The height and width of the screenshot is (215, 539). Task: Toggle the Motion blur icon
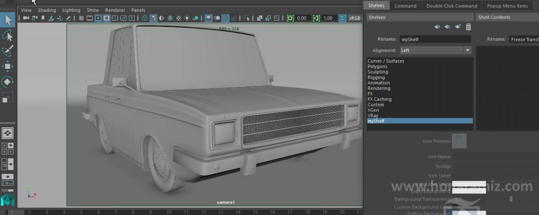(217, 18)
